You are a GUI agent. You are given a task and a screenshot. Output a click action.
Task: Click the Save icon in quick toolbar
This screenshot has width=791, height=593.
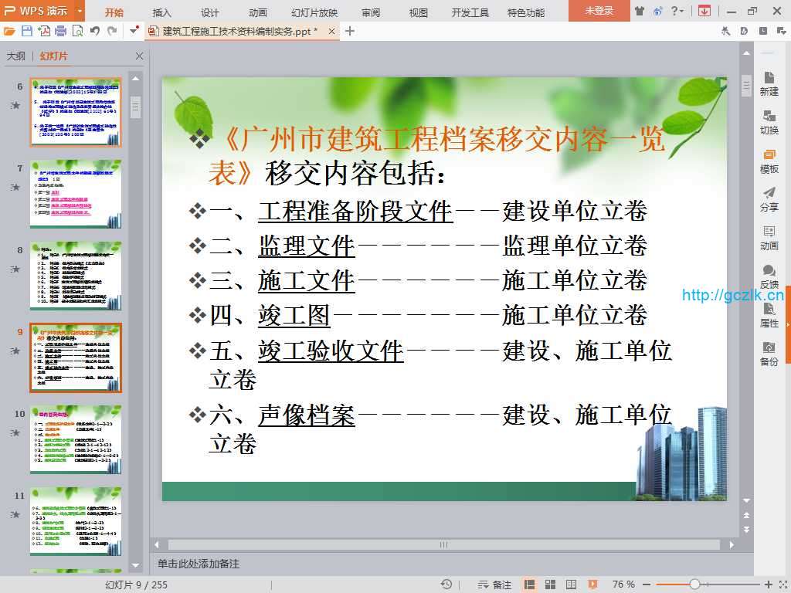27,31
